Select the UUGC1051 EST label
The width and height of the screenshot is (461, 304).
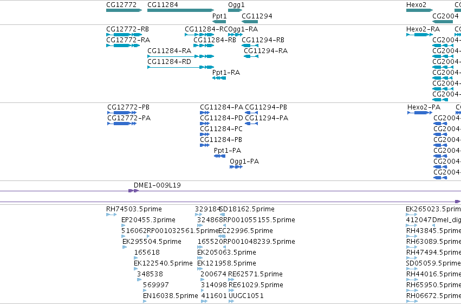tap(246, 296)
